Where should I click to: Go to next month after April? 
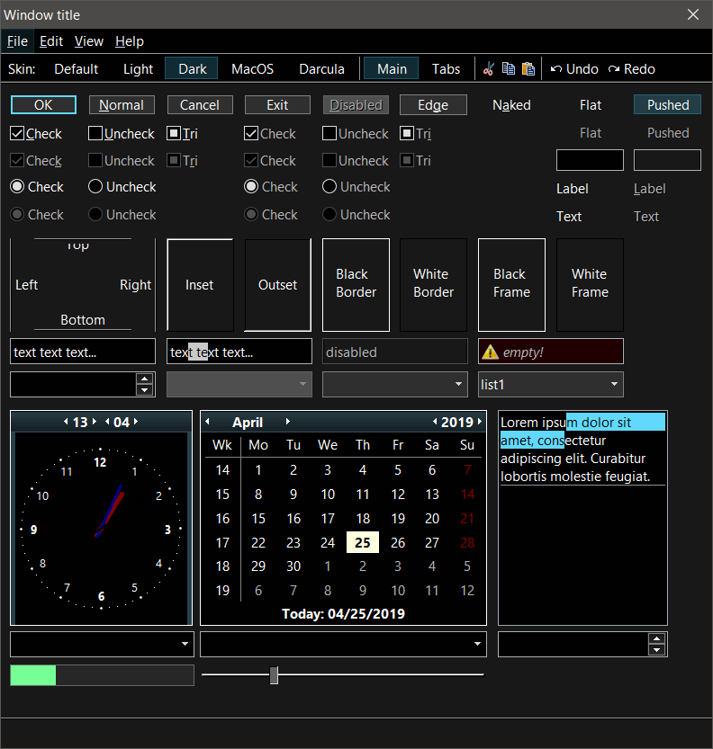(x=288, y=422)
